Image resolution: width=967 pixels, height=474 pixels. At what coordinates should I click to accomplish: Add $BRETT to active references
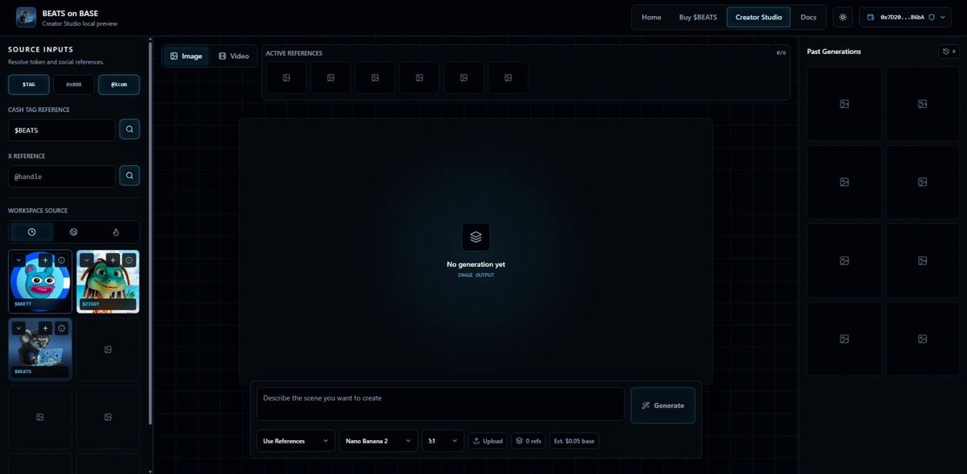click(x=46, y=260)
